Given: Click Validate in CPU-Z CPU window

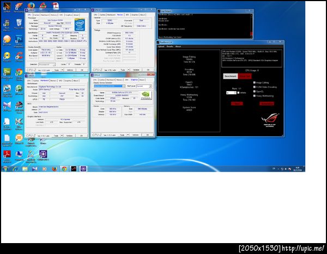Looking at the screenshot, I should [70, 70].
